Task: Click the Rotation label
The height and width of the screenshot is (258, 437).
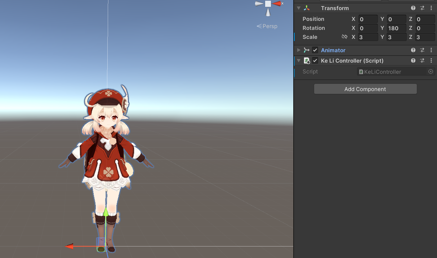Action: tap(314, 28)
